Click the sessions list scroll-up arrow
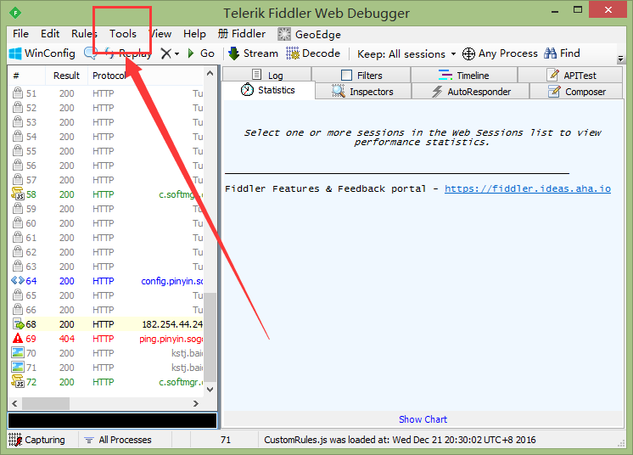 tap(210, 73)
